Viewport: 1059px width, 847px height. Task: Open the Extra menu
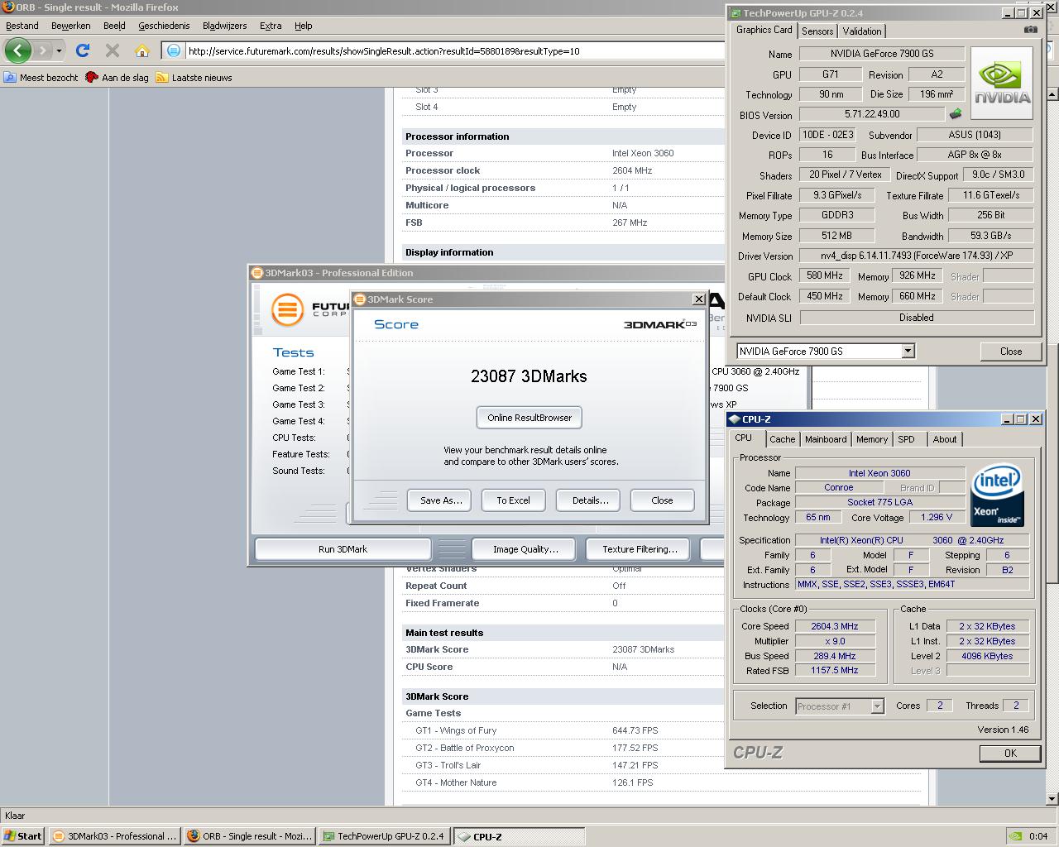click(x=271, y=26)
